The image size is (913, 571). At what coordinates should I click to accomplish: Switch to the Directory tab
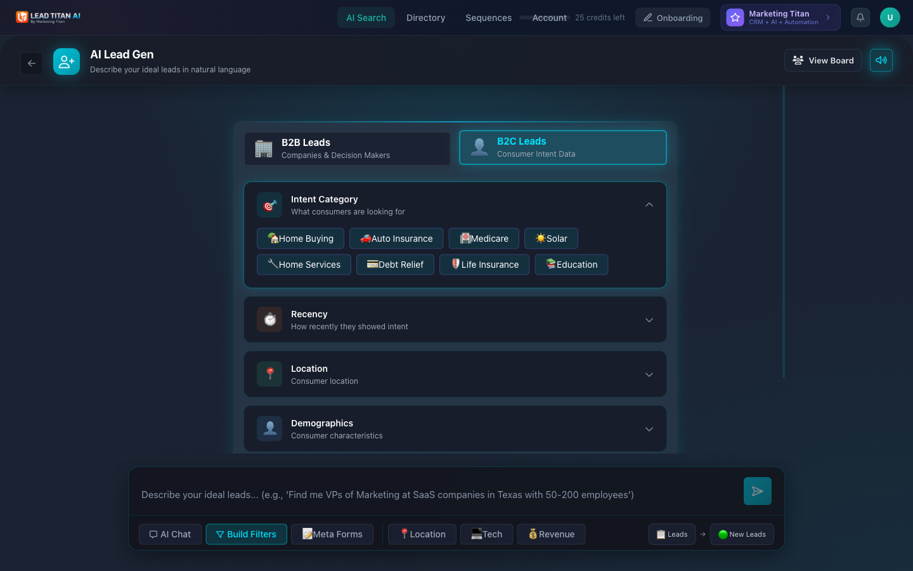pos(425,18)
